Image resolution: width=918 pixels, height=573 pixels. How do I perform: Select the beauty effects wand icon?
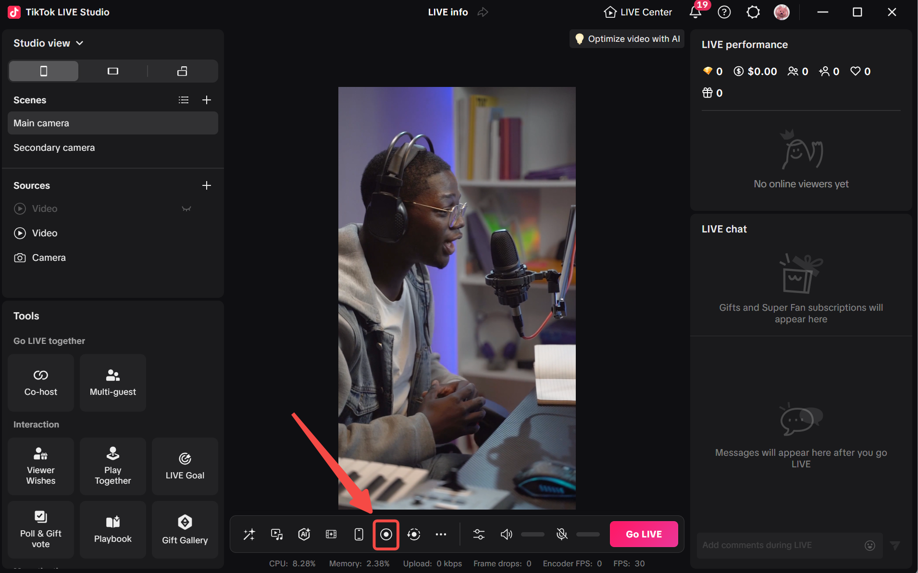click(x=249, y=534)
